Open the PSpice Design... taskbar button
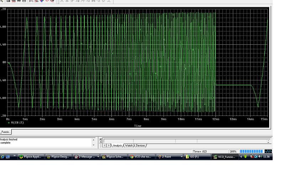This screenshot has height=182, width=292. point(58,157)
